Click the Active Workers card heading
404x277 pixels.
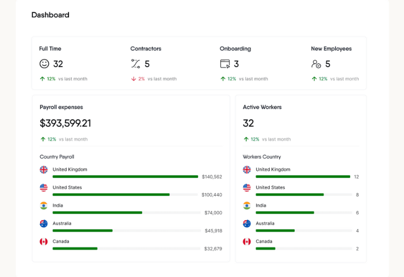[262, 107]
